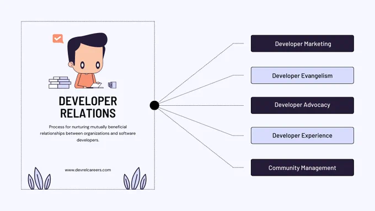Click the leaf plant icon beside www.devrelcareers.com start

[39, 178]
